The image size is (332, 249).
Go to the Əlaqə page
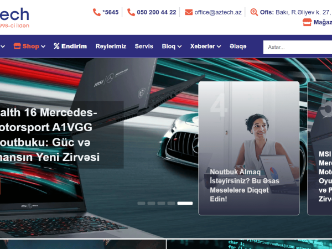pos(238,46)
